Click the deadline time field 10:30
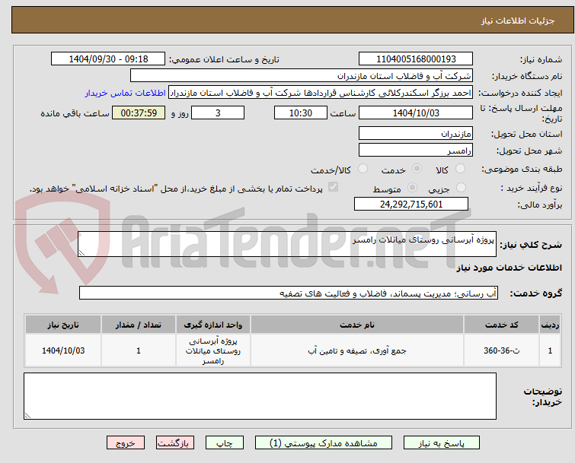This screenshot has height=463, width=575. tap(301, 113)
